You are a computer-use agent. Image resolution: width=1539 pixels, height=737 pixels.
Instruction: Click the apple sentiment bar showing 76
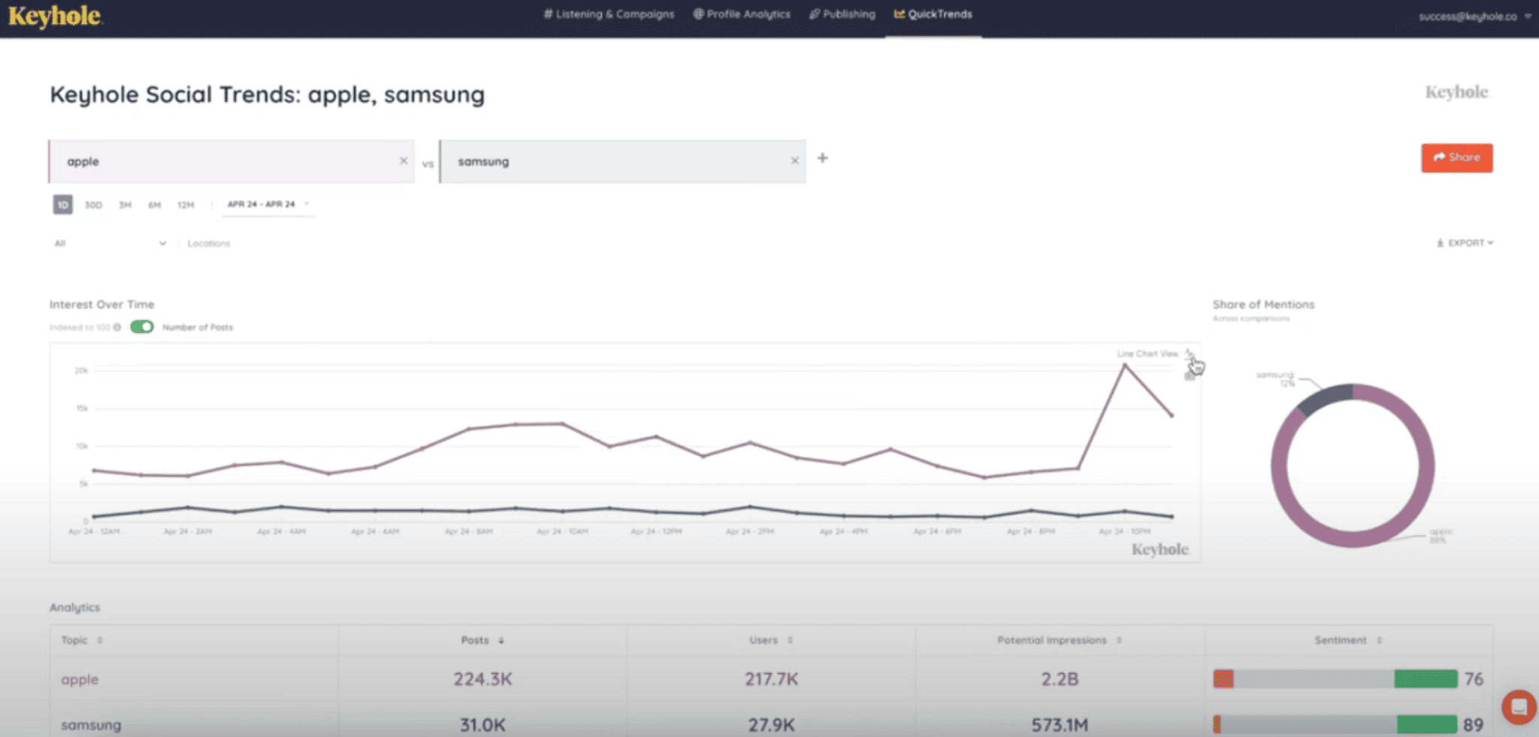(1335, 679)
